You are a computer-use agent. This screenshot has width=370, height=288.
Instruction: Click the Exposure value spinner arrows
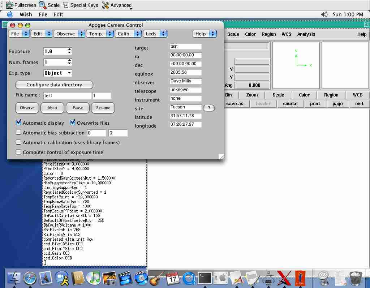69,51
